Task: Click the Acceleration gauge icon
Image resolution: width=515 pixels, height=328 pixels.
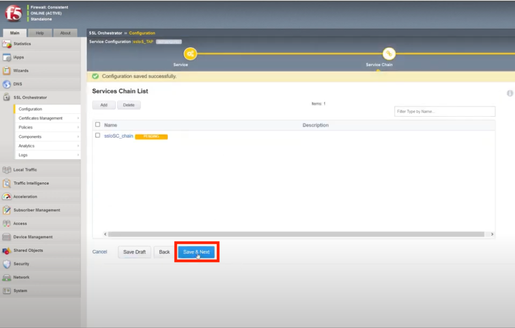Action: pos(7,196)
